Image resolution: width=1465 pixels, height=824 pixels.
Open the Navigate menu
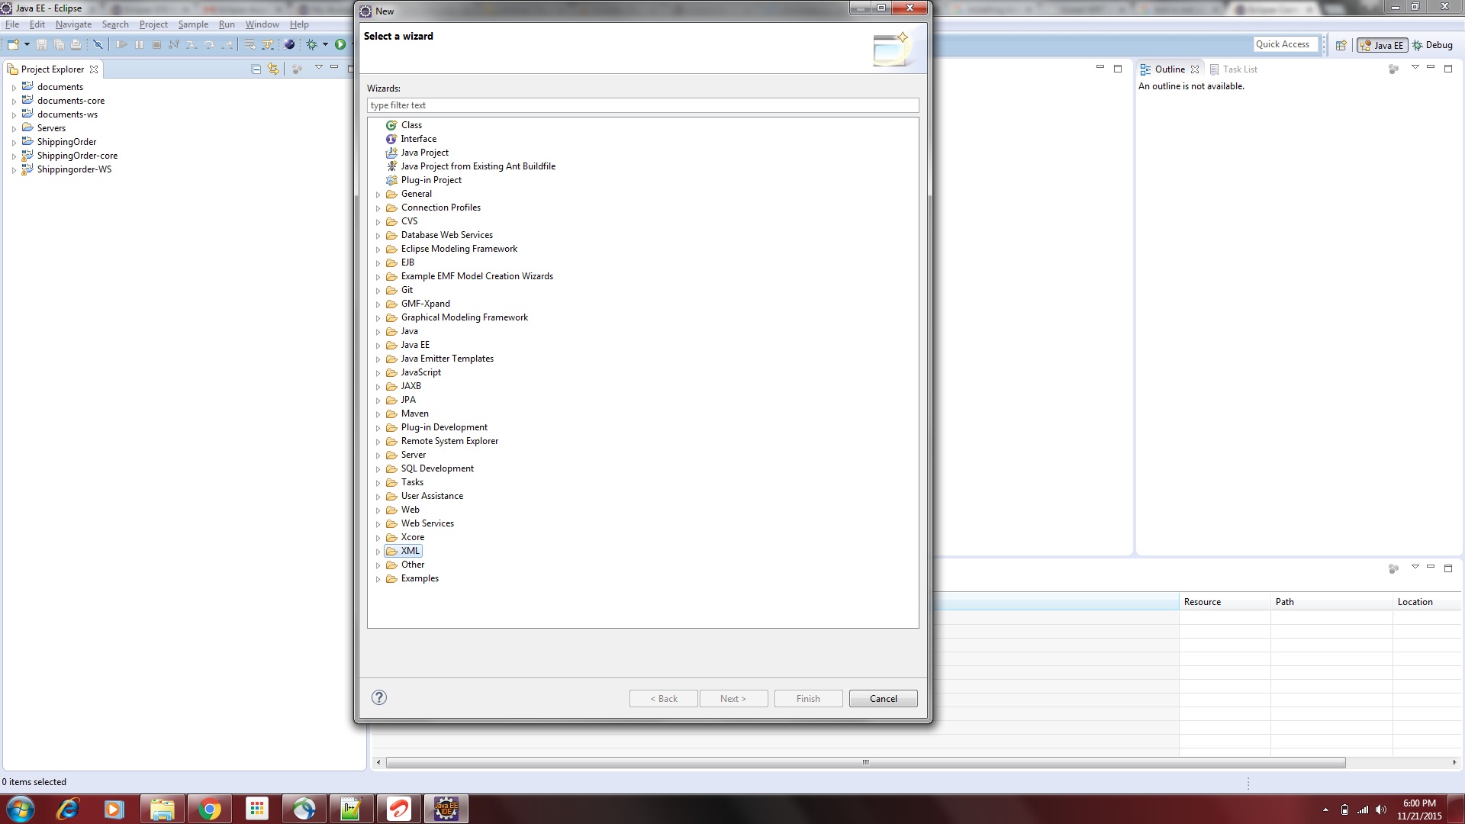(x=73, y=24)
